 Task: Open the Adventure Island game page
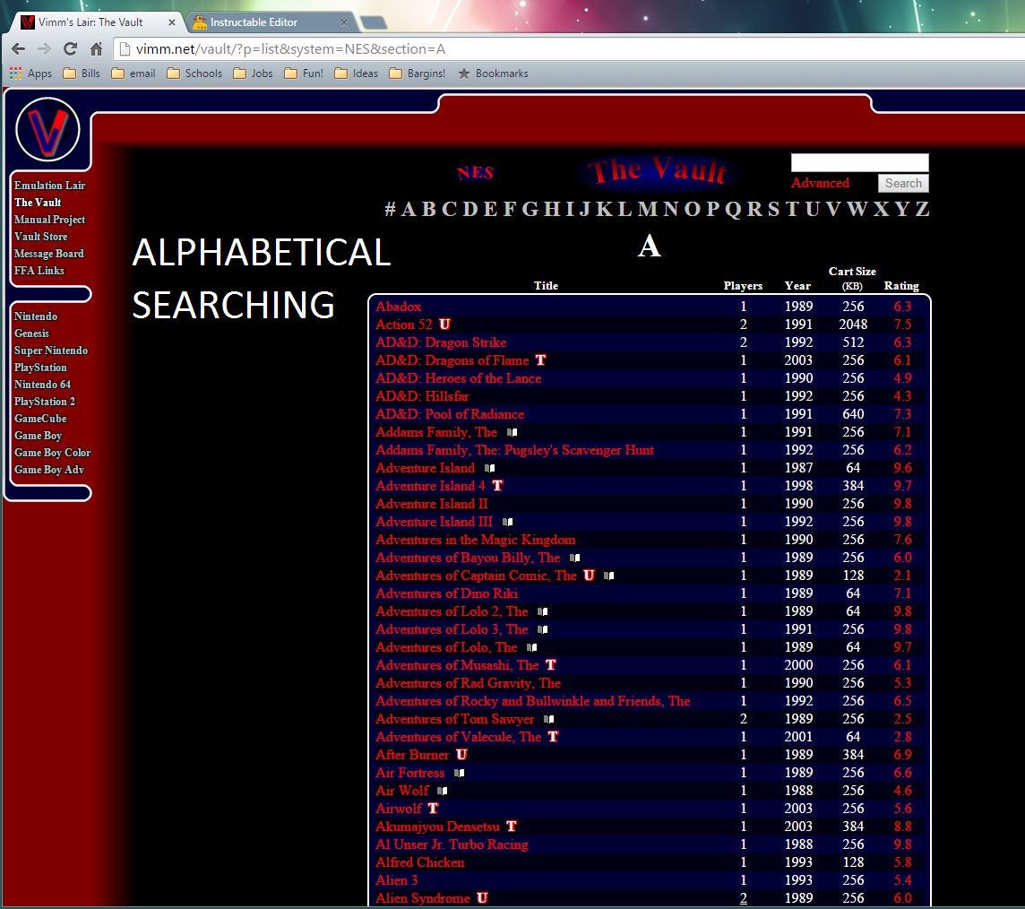tap(425, 468)
